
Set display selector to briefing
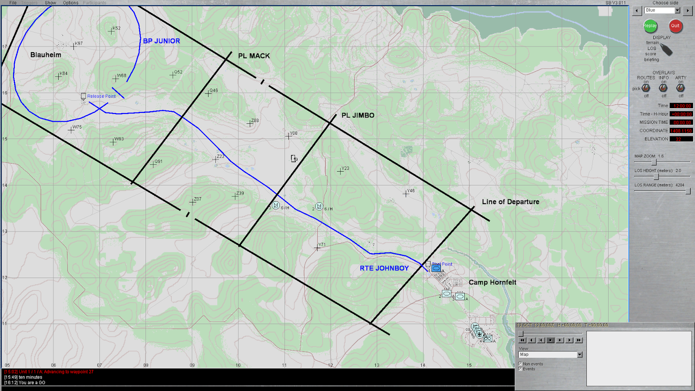click(x=652, y=60)
